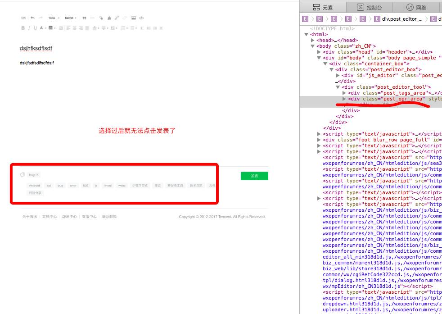Remove link with the unlink icon
The width and height of the screenshot is (442, 314).
click(125, 18)
